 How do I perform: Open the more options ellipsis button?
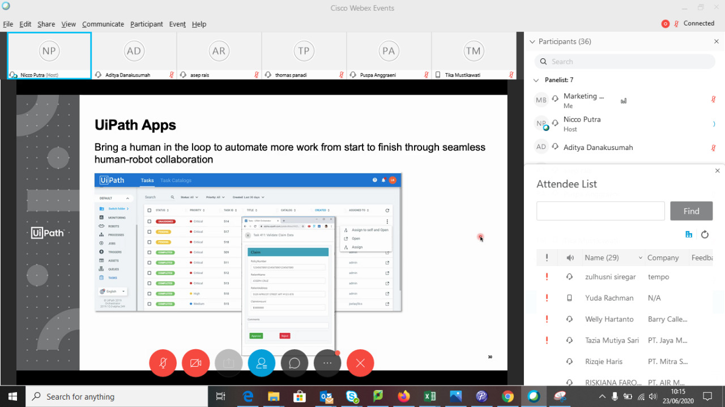pyautogui.click(x=327, y=363)
